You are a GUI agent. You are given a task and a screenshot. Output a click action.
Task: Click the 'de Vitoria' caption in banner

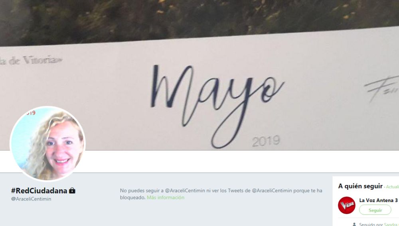(31, 61)
